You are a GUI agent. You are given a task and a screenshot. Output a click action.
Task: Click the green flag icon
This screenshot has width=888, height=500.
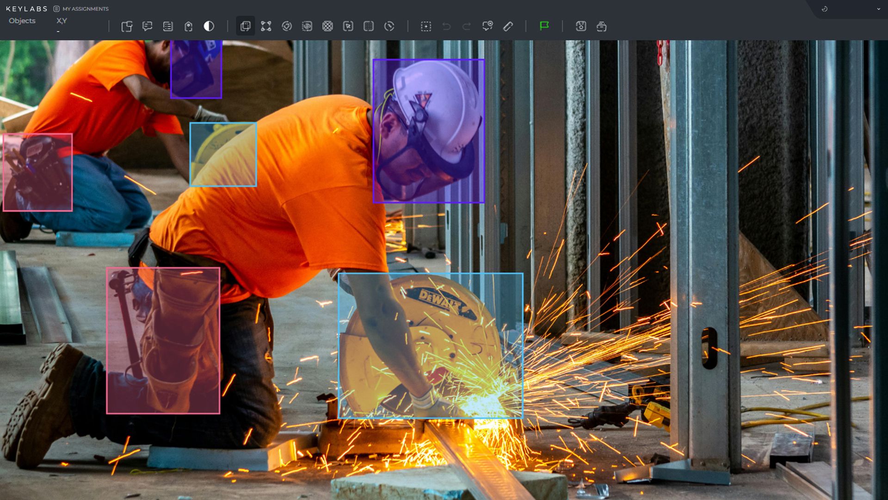[544, 26]
